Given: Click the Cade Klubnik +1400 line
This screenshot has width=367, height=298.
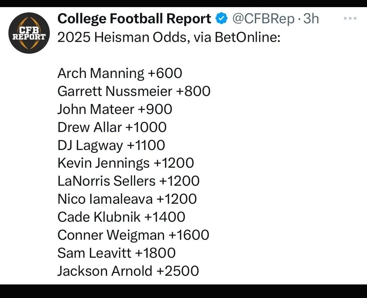Looking at the screenshot, I should coord(121,217).
